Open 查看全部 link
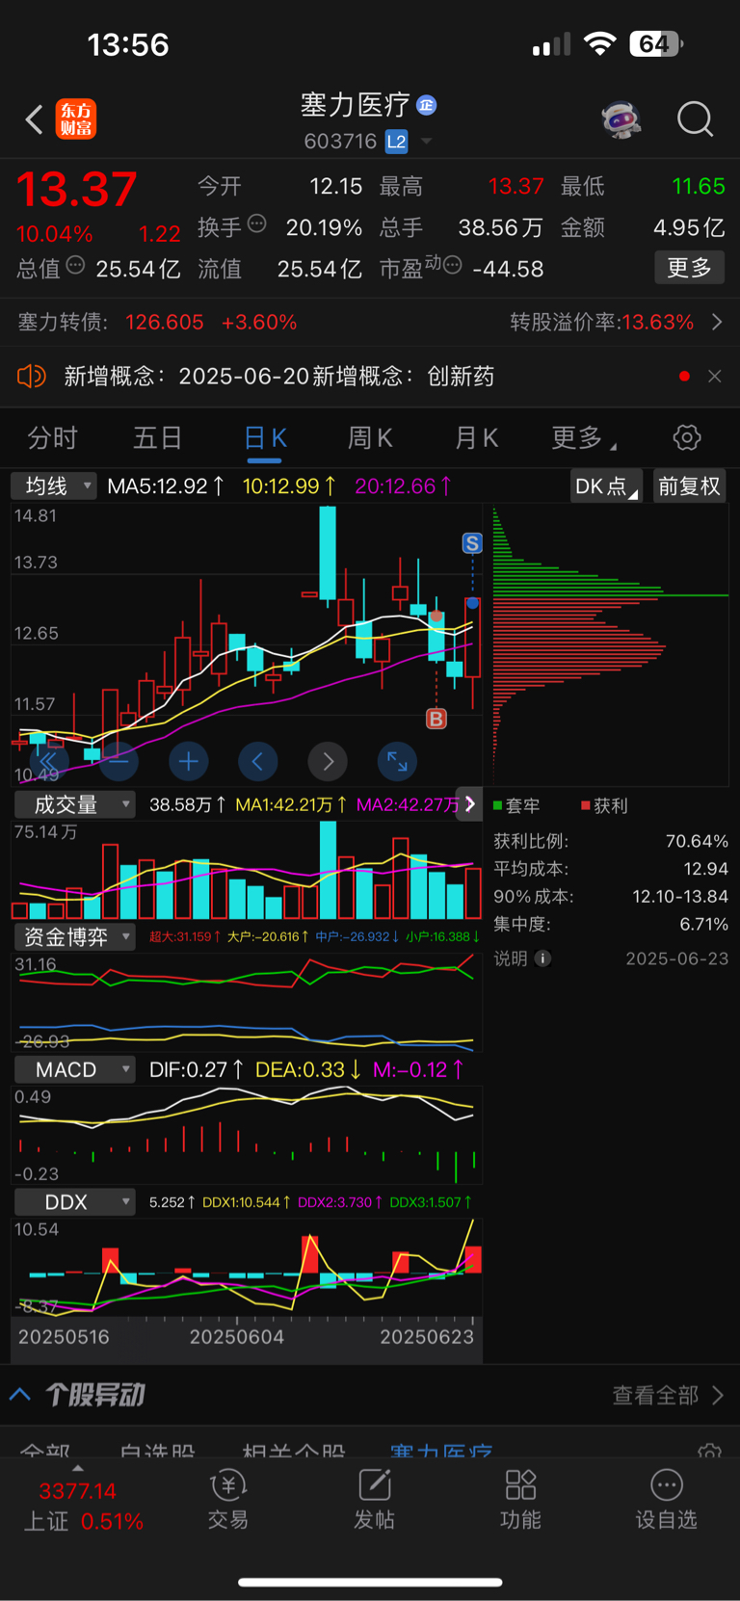This screenshot has width=740, height=1601. (668, 1396)
